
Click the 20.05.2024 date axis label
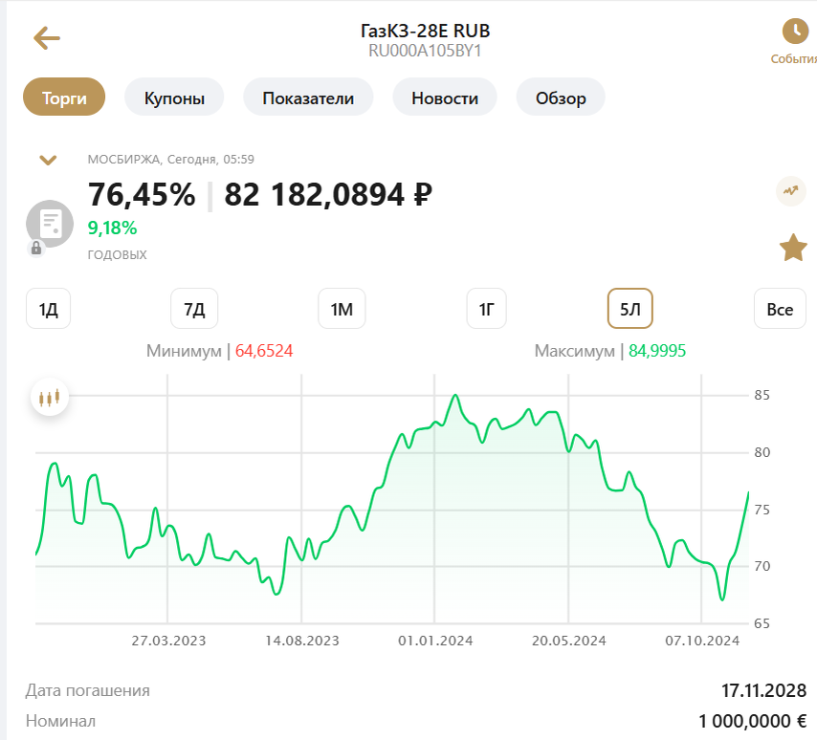point(569,641)
